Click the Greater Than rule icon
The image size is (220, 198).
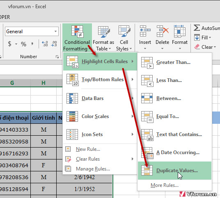click(x=147, y=63)
